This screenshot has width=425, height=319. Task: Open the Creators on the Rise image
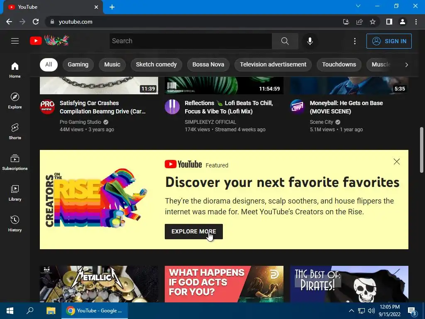(96, 198)
